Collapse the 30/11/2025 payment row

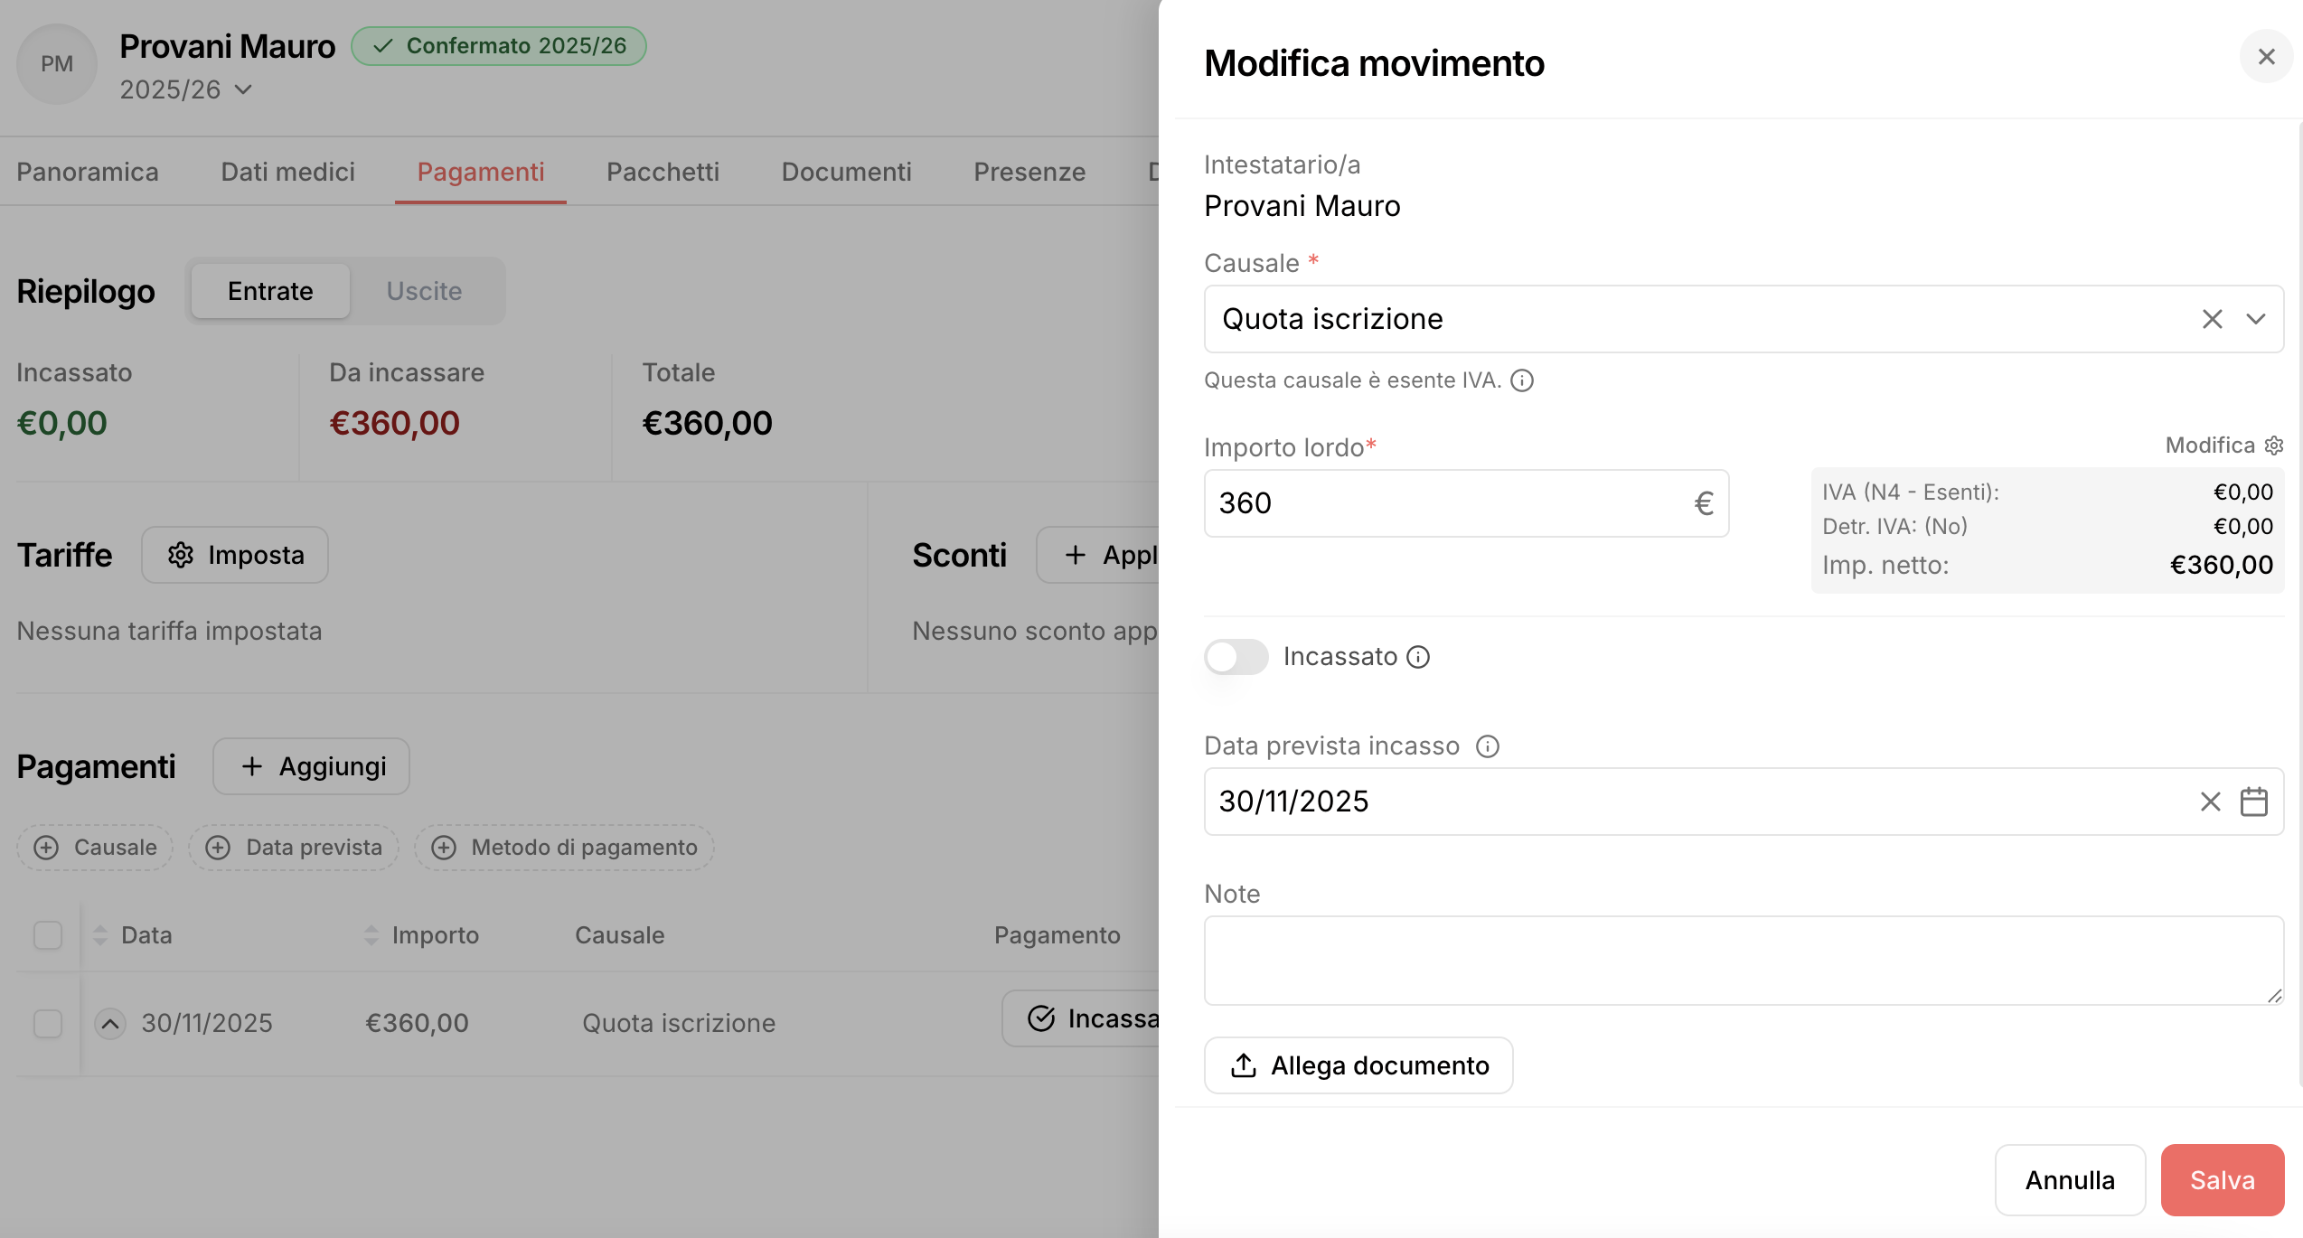(110, 1024)
